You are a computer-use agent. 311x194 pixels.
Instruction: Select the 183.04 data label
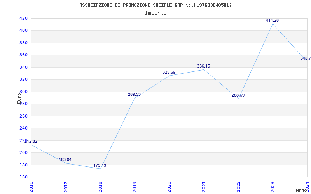tap(65, 159)
